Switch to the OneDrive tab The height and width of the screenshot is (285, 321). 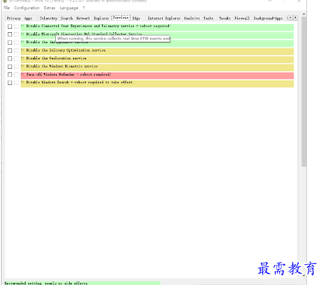pos(192,18)
